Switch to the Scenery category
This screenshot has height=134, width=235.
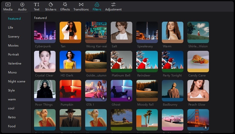[14, 37]
